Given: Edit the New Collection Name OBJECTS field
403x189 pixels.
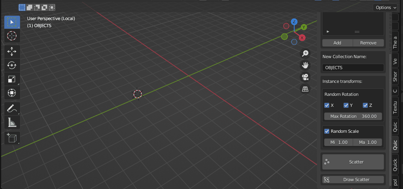Looking at the screenshot, I should click(x=353, y=68).
